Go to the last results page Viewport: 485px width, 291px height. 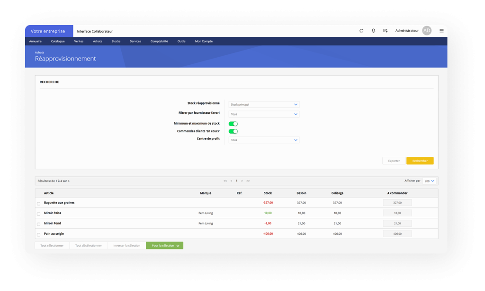248,181
